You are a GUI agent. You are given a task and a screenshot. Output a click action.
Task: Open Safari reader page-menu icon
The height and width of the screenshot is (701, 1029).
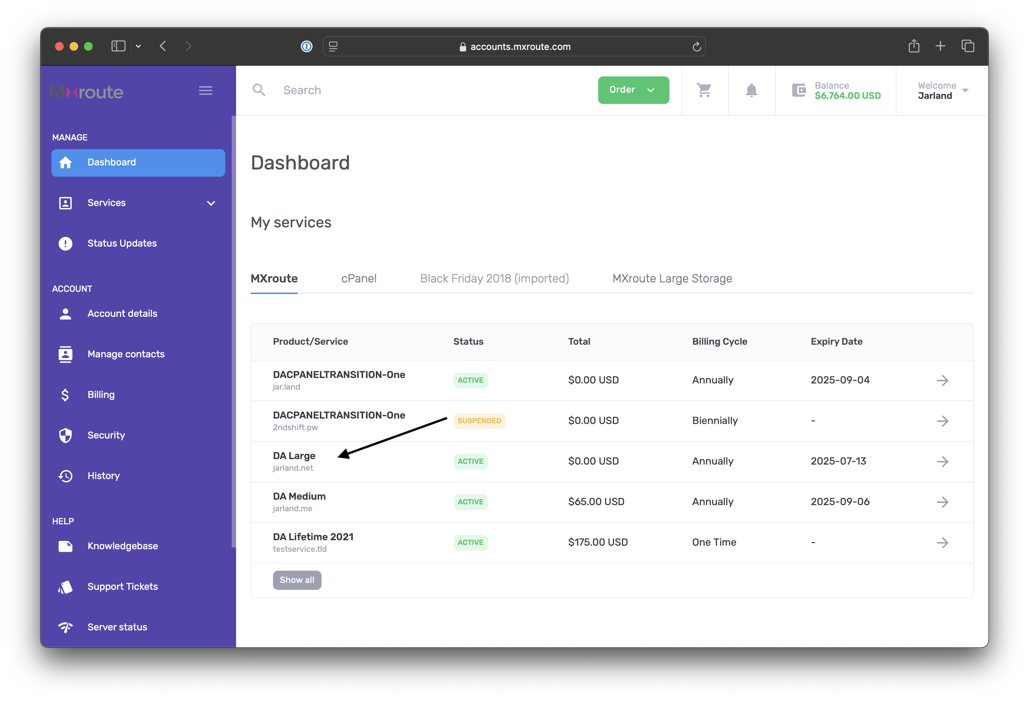coord(333,46)
